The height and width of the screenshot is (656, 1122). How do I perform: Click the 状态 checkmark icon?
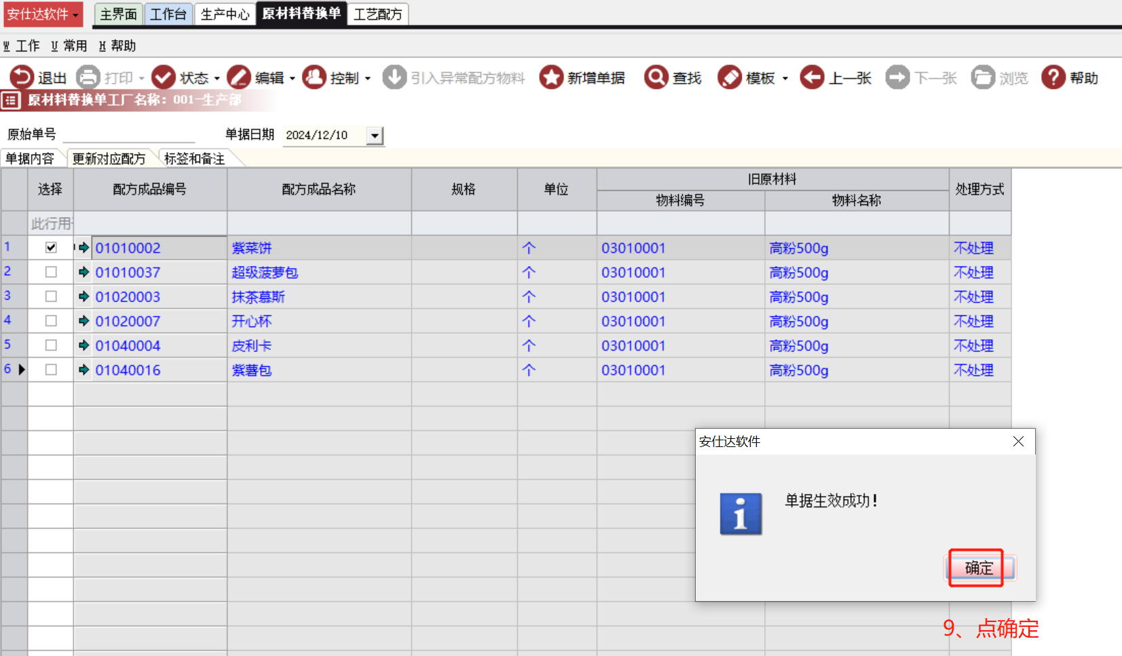tap(164, 77)
